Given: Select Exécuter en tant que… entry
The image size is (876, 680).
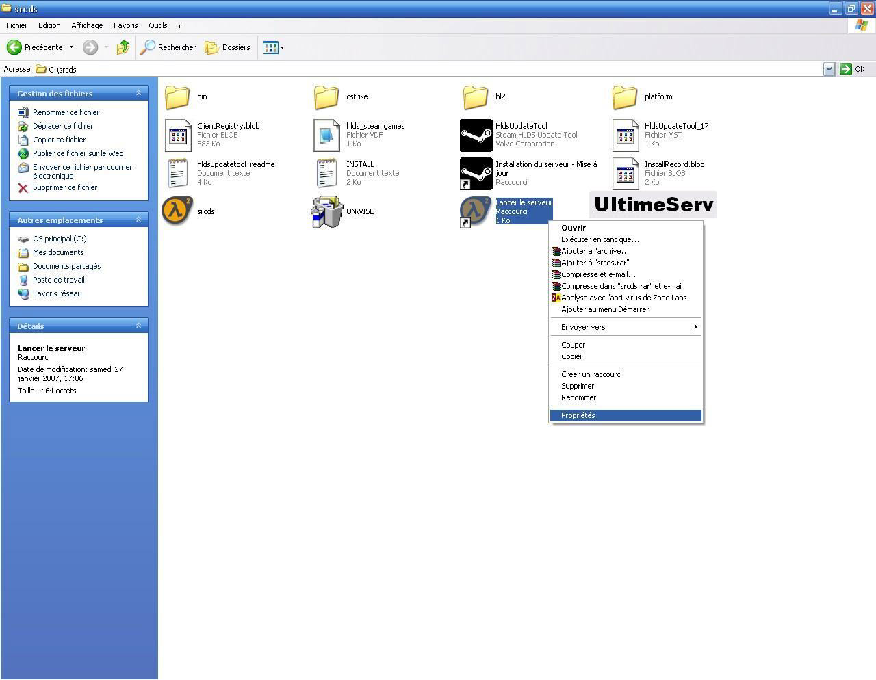Looking at the screenshot, I should [x=626, y=239].
